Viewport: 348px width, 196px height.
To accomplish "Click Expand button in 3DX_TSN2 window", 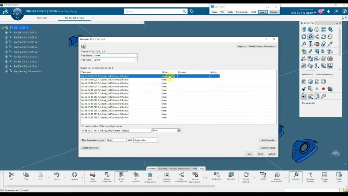I will coord(263,12).
